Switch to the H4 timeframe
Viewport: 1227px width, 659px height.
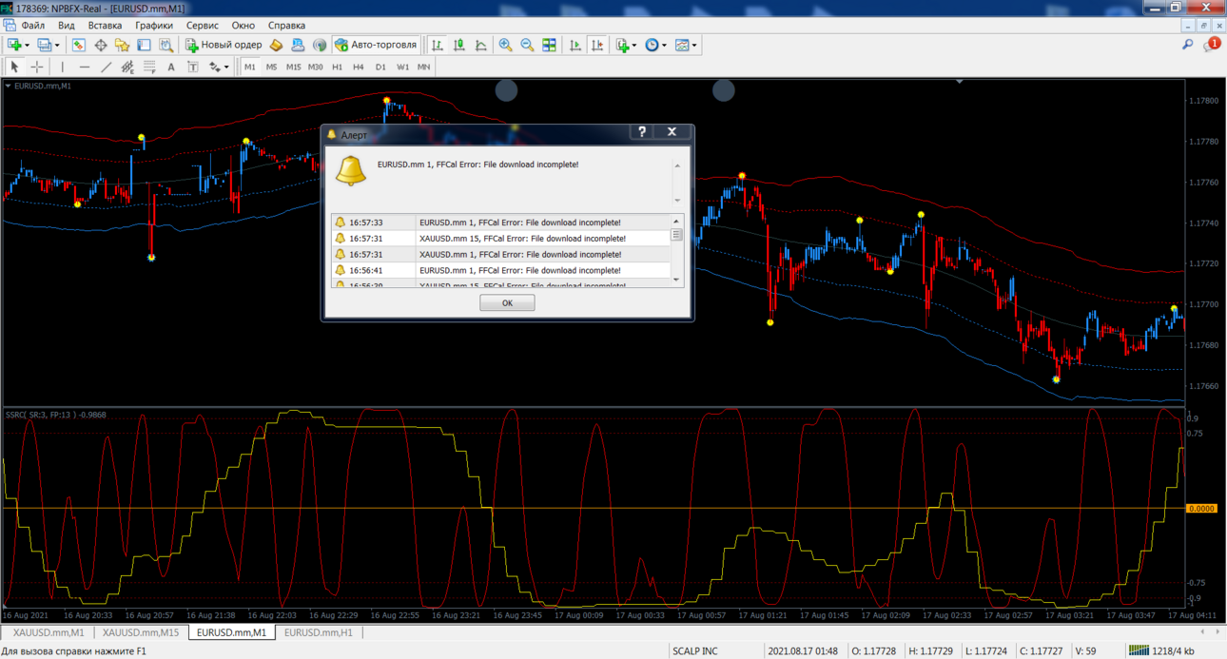point(359,67)
